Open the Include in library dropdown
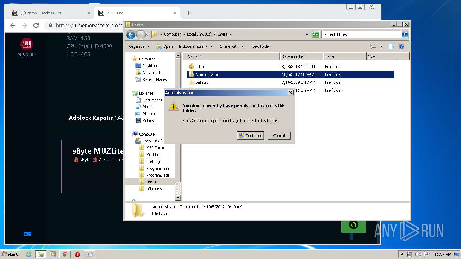Screen dimensions: 461x259 196,46
